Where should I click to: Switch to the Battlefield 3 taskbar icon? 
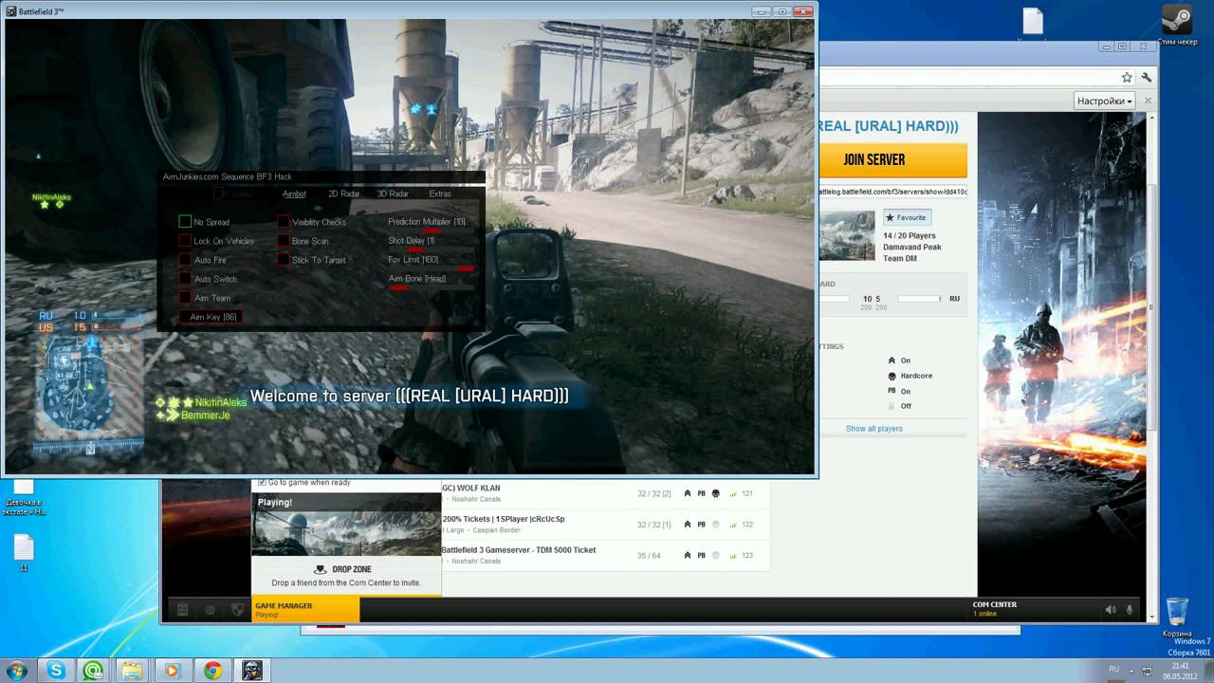pyautogui.click(x=252, y=671)
